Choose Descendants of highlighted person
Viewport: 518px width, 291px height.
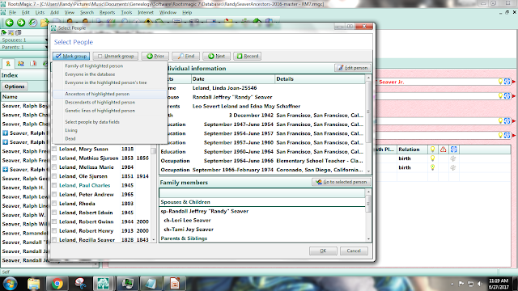(110, 103)
